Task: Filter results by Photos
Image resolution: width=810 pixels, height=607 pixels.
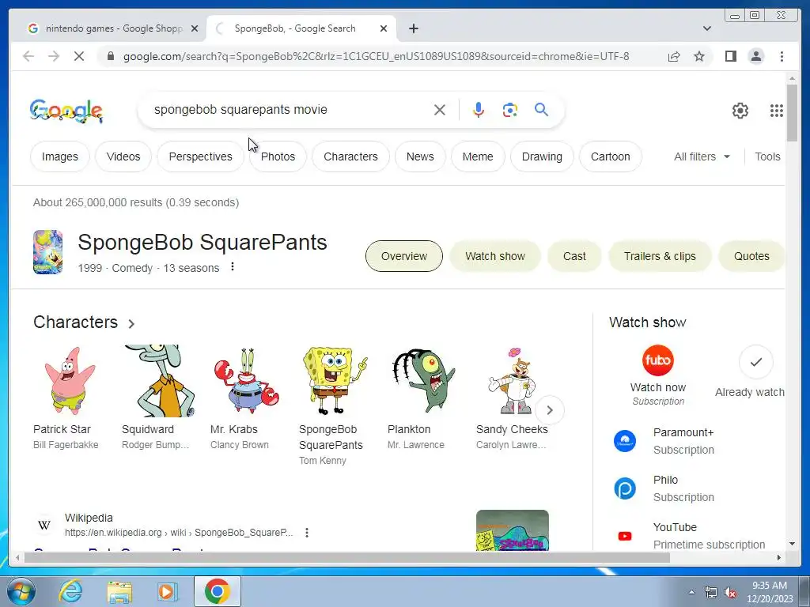Action: click(x=278, y=156)
